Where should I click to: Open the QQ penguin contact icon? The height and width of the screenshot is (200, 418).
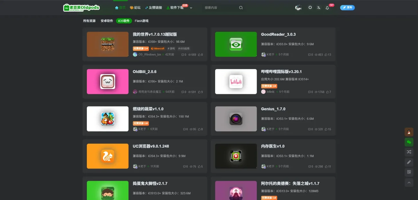(x=409, y=132)
